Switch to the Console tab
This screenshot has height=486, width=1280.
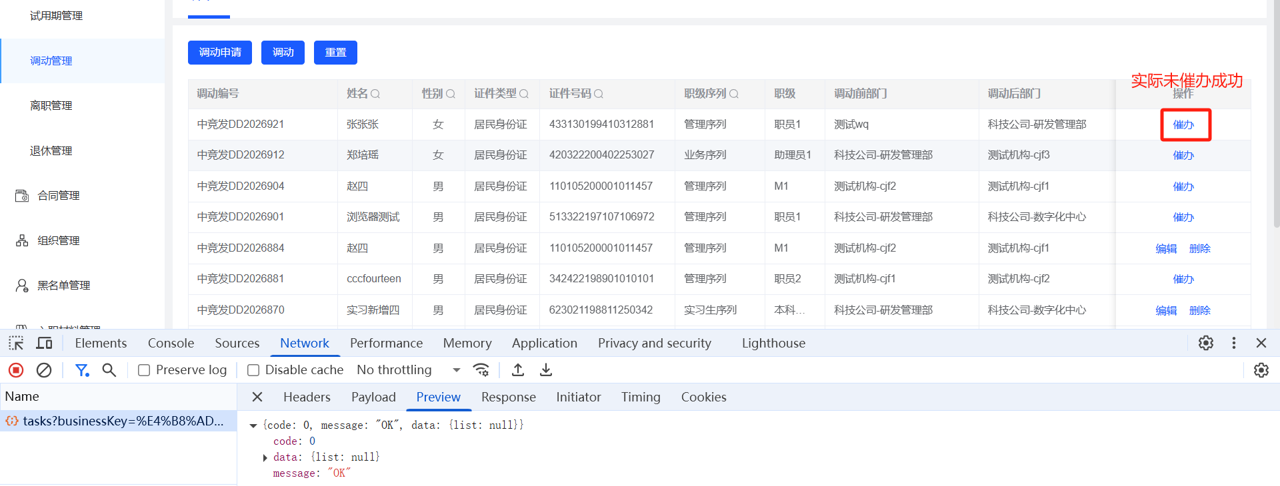(x=171, y=343)
